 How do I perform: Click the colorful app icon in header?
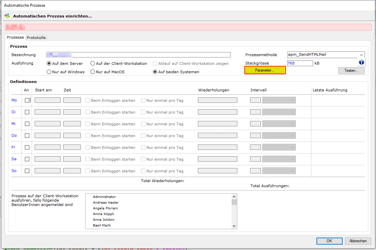[x=7, y=16]
